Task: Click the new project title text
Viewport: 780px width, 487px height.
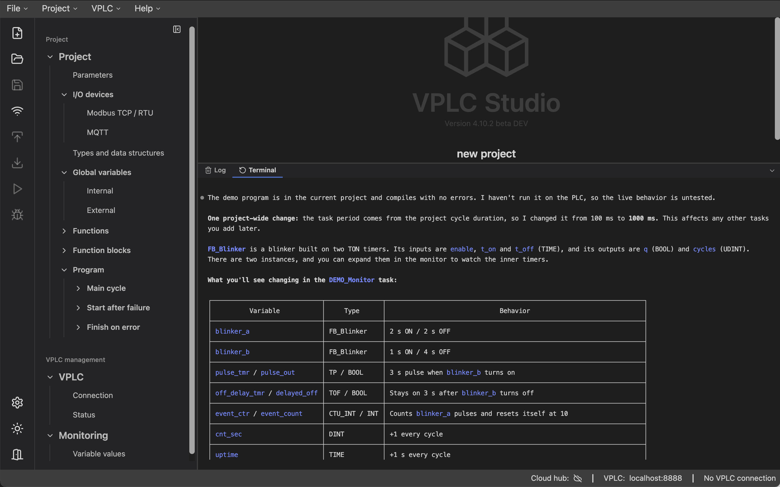Action: point(486,154)
